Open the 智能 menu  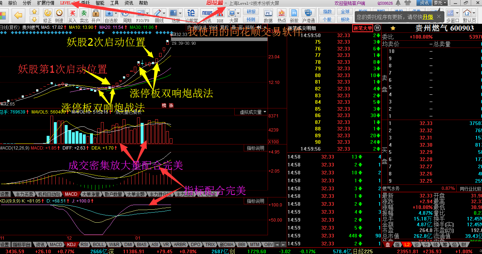click(x=100, y=3)
